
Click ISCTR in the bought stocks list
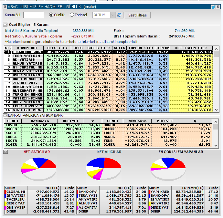click(11, 141)
